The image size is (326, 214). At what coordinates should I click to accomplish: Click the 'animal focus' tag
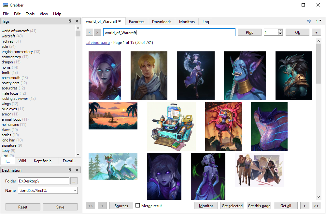11,119
